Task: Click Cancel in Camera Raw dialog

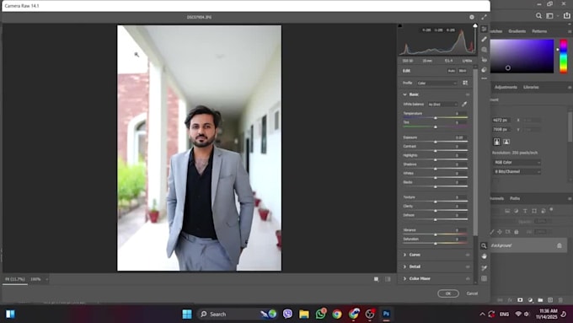Action: [x=472, y=293]
